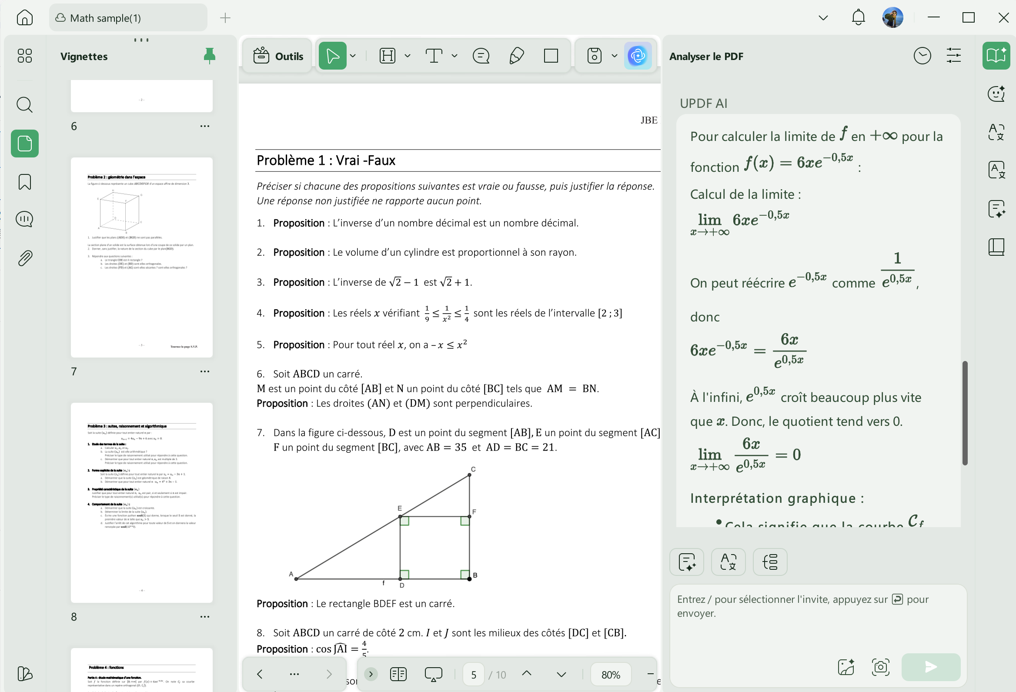The height and width of the screenshot is (692, 1016).
Task: Open AI chat smiley icon
Action: pos(996,94)
